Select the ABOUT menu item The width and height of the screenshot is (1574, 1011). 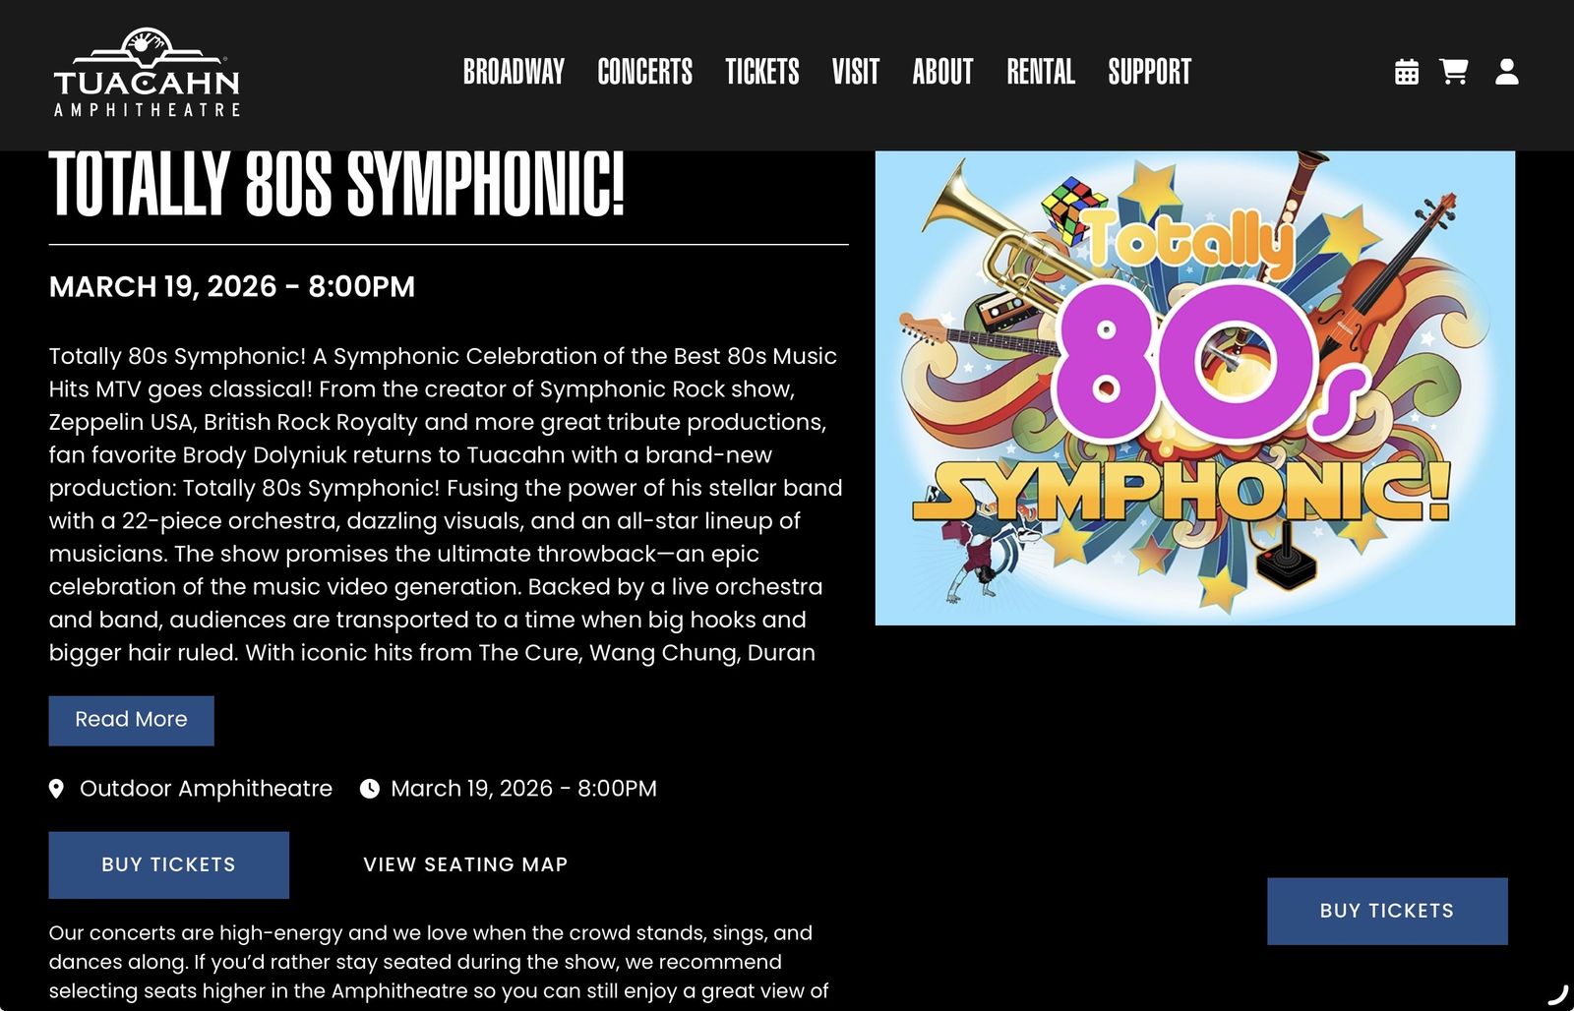click(941, 72)
